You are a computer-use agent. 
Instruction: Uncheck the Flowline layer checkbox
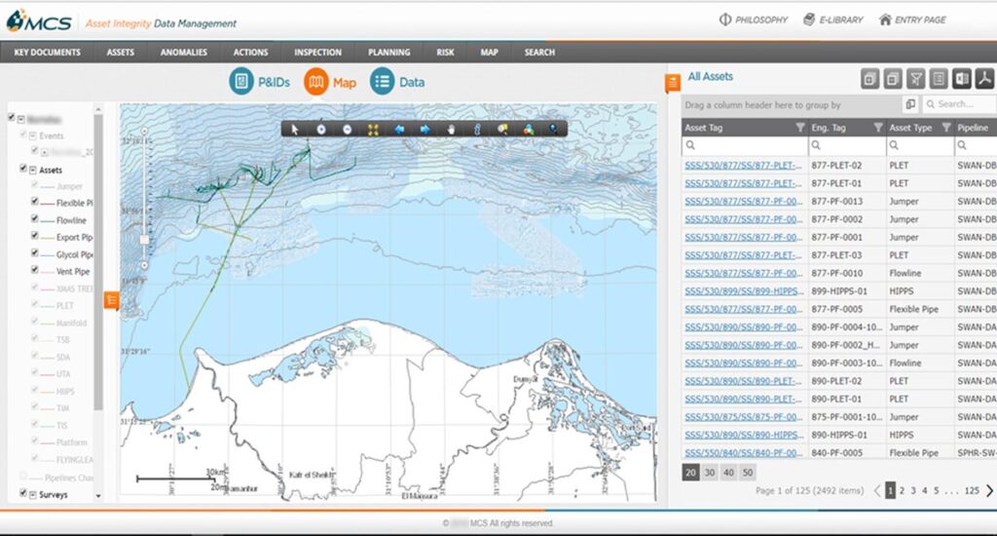click(35, 221)
